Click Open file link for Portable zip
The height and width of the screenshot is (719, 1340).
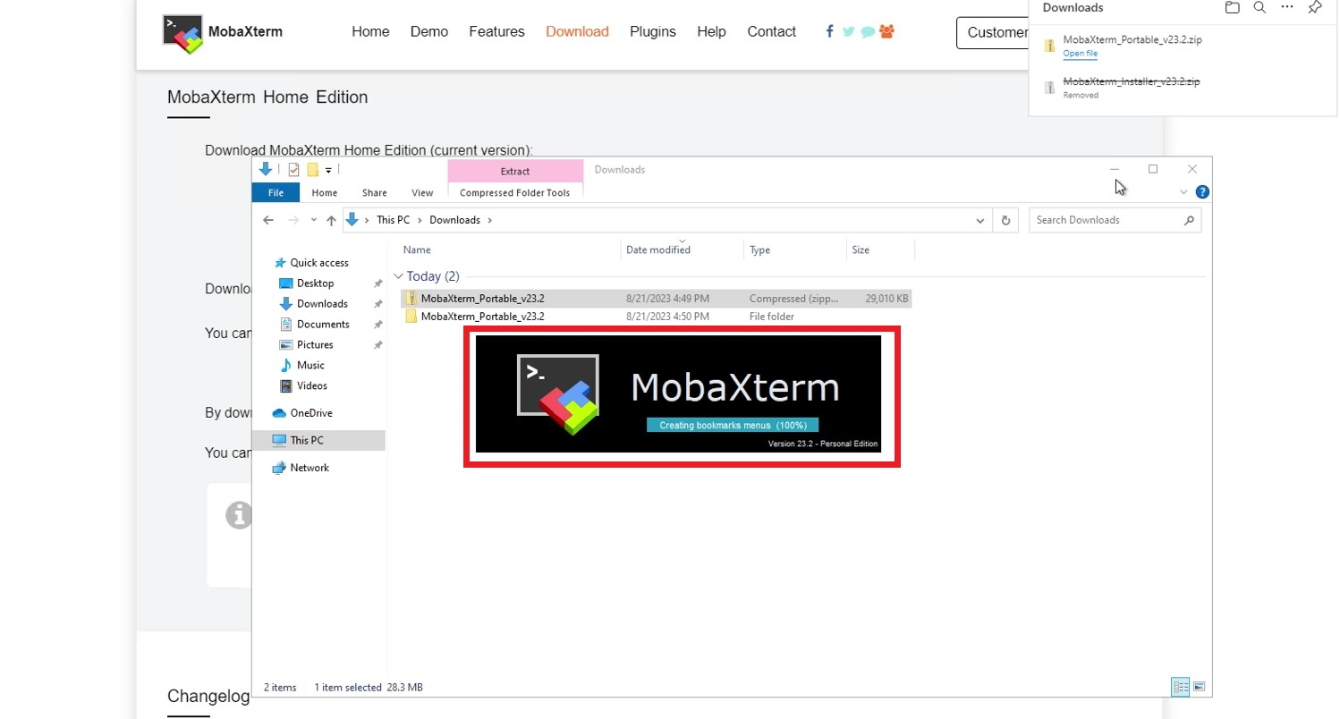pos(1080,54)
